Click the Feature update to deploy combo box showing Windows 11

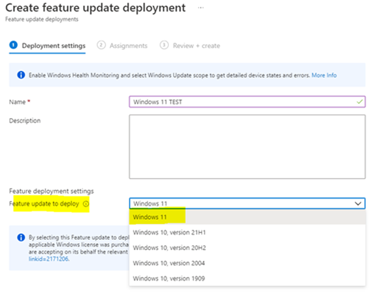pos(247,204)
